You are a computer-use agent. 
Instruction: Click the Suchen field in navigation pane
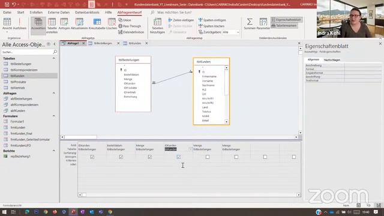point(27,52)
